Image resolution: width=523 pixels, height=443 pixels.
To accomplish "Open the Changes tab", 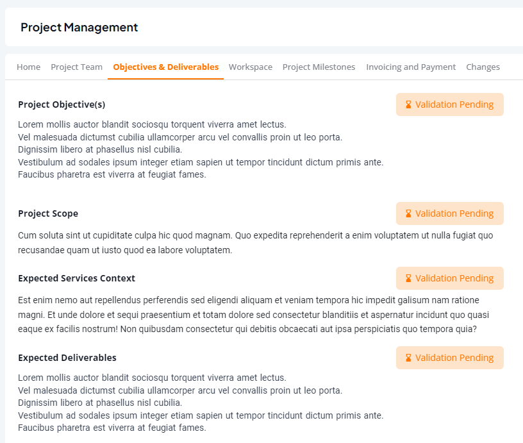I will pos(483,67).
